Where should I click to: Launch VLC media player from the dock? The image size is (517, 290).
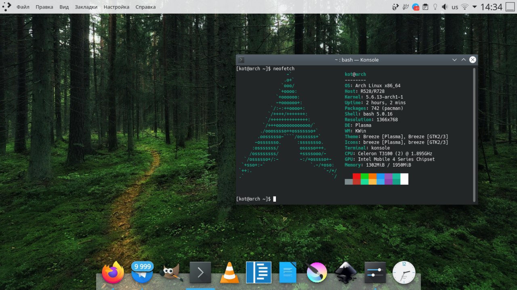229,273
